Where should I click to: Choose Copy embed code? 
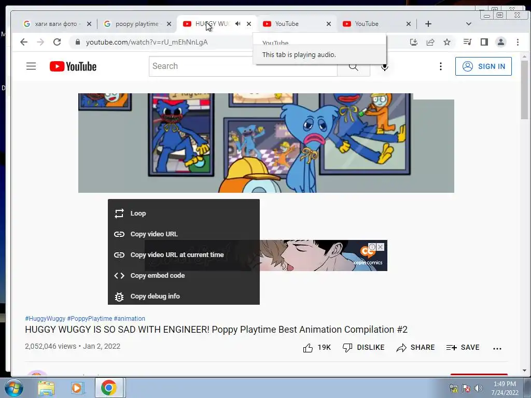click(184, 276)
